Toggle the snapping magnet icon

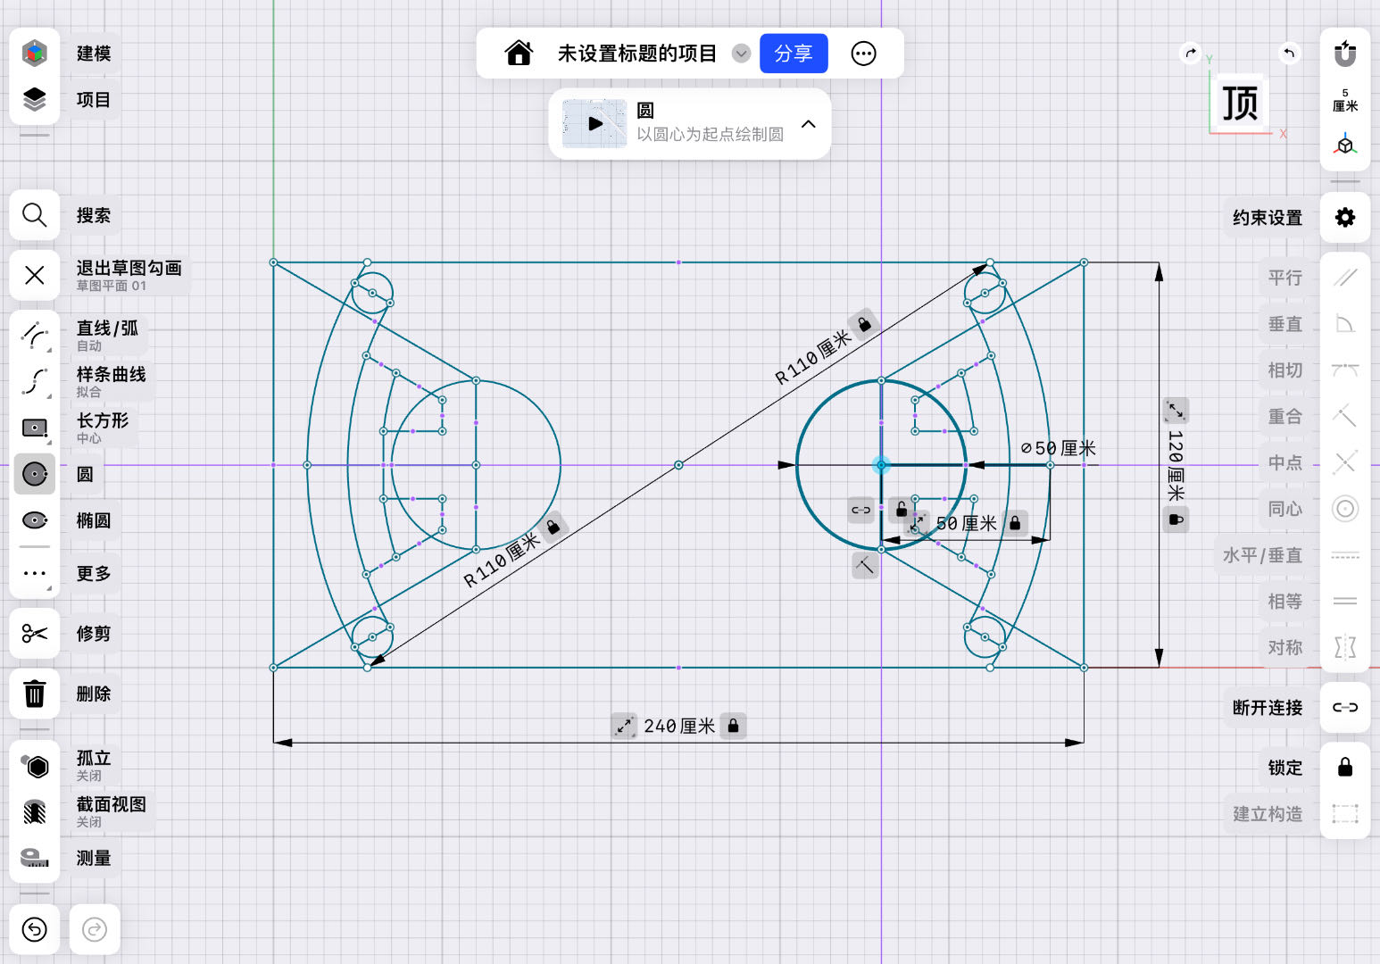(x=1345, y=54)
